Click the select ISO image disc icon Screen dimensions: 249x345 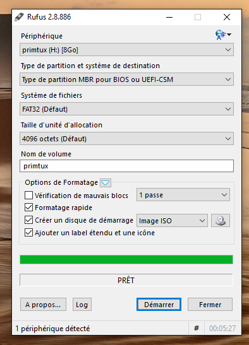[x=221, y=221]
